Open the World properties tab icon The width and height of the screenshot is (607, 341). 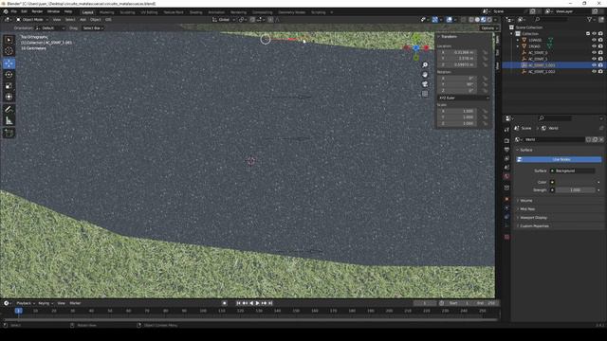coord(506,176)
